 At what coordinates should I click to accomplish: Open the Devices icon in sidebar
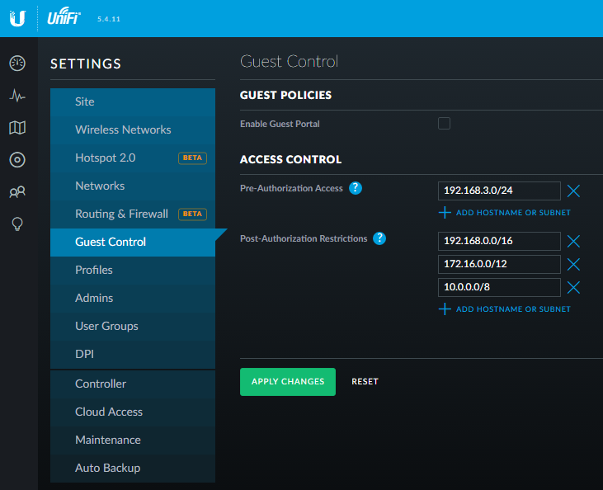(17, 160)
